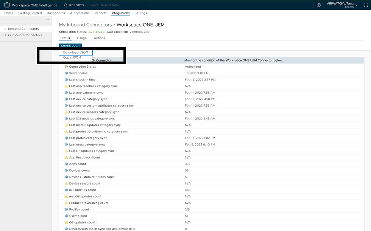This screenshot has width=371, height=231.
Task: Go to the Home tab
Action: [9, 13]
